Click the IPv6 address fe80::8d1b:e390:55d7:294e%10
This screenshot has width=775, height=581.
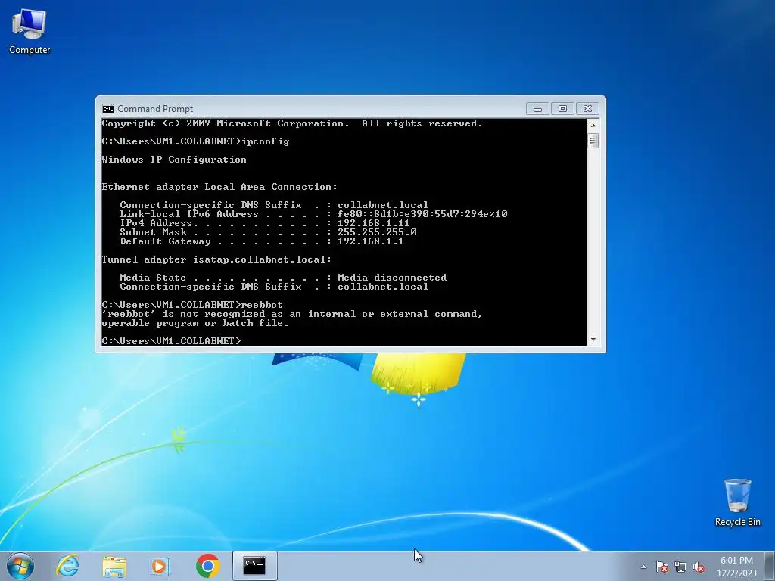[x=422, y=214]
